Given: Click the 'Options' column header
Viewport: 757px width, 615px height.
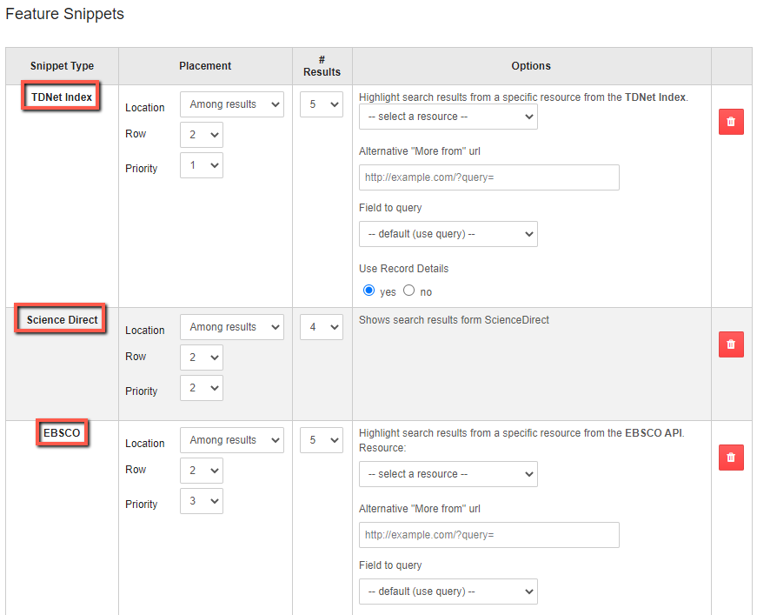Looking at the screenshot, I should [531, 66].
